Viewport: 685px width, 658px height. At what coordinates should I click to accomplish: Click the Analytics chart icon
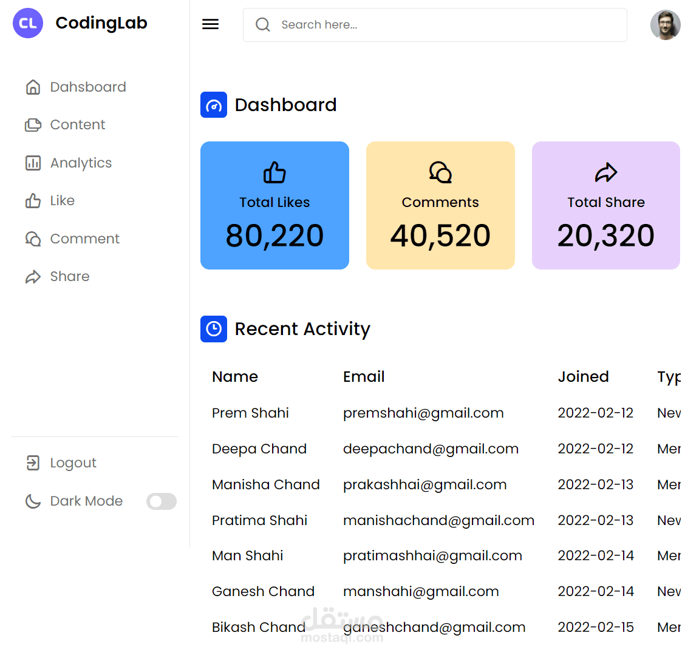coord(33,163)
